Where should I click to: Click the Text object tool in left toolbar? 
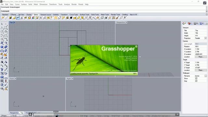2,70
